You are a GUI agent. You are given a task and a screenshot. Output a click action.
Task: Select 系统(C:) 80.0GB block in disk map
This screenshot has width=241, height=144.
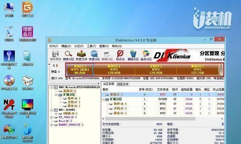[x=80, y=70]
